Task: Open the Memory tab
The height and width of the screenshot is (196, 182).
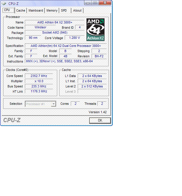Action: click(52, 10)
